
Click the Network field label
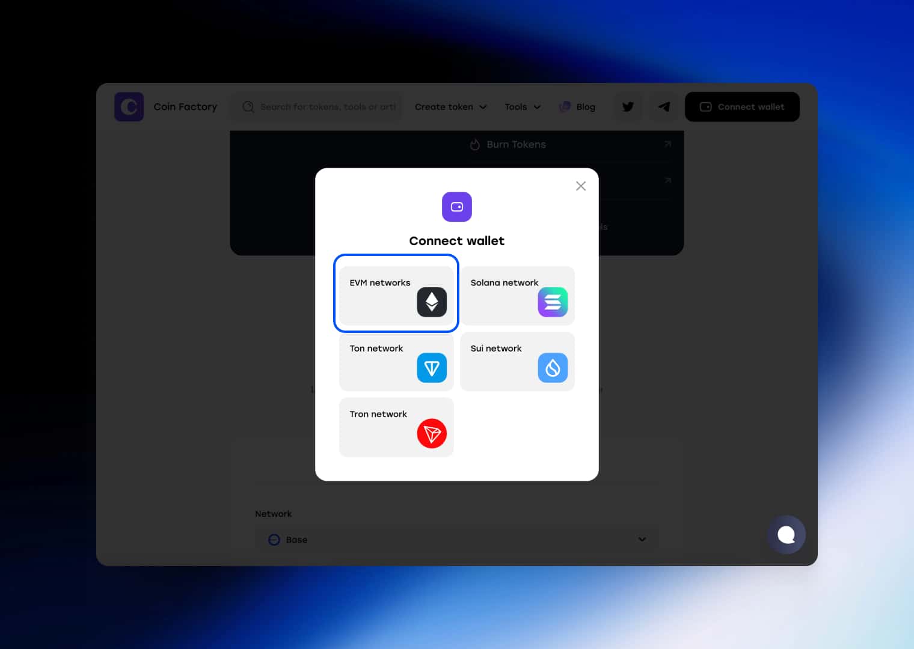point(274,514)
